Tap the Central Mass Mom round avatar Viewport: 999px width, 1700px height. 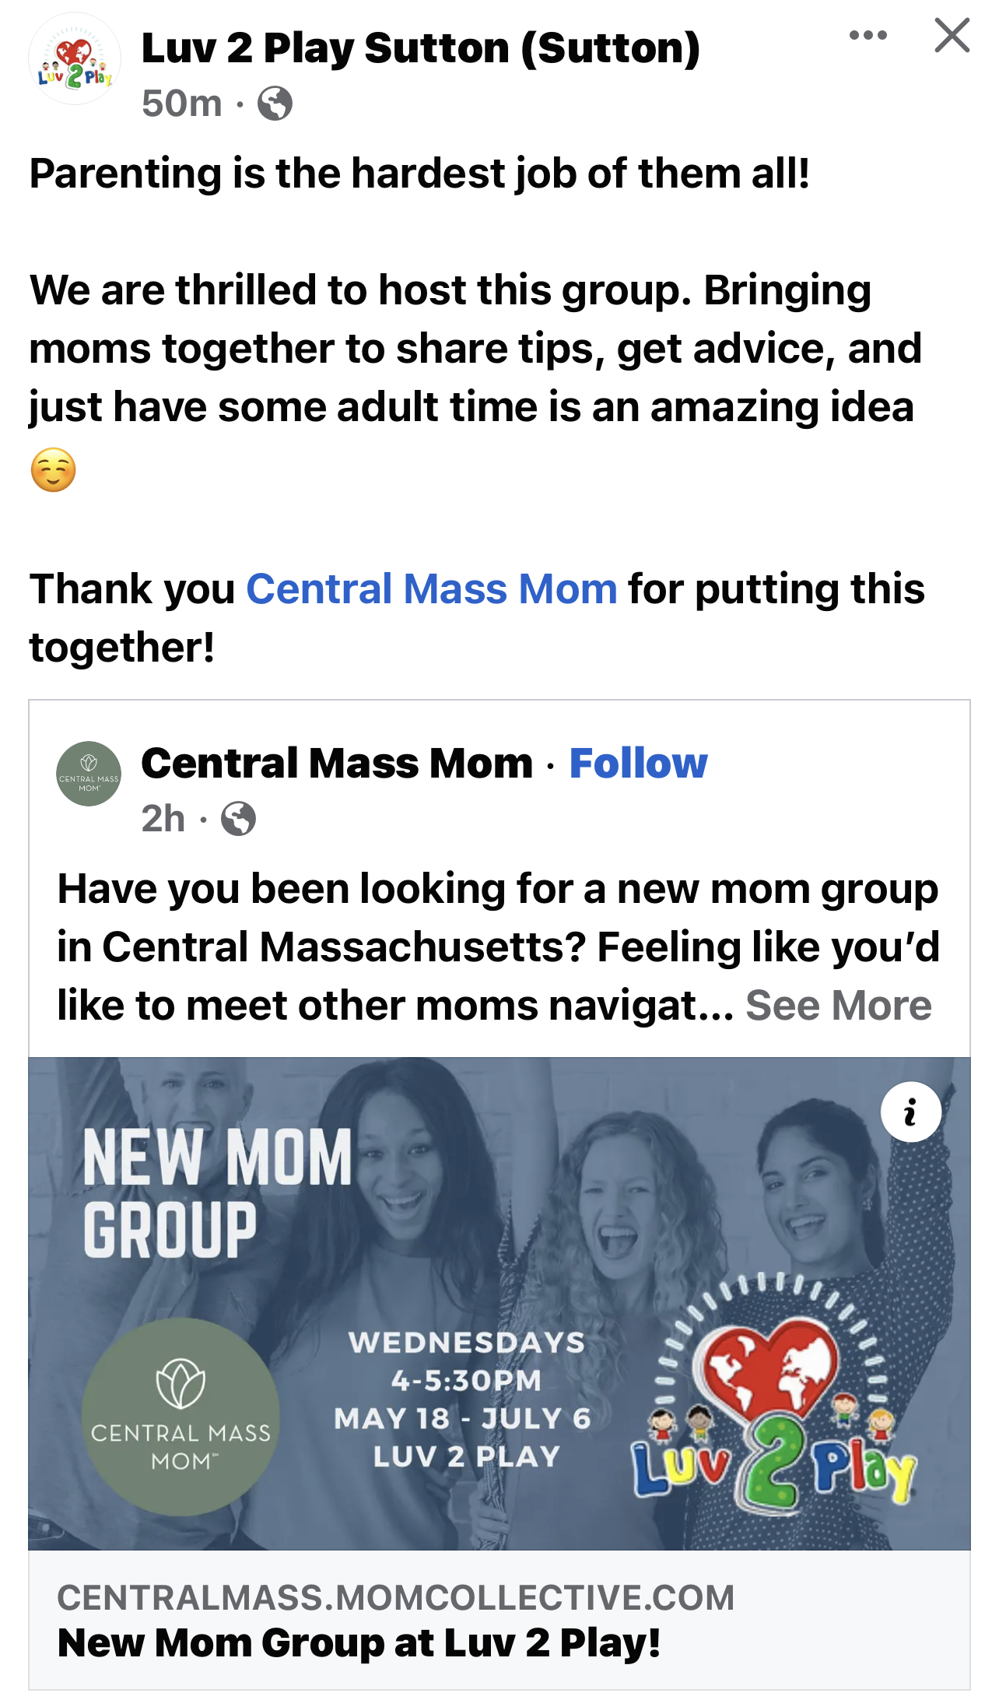pyautogui.click(x=89, y=774)
